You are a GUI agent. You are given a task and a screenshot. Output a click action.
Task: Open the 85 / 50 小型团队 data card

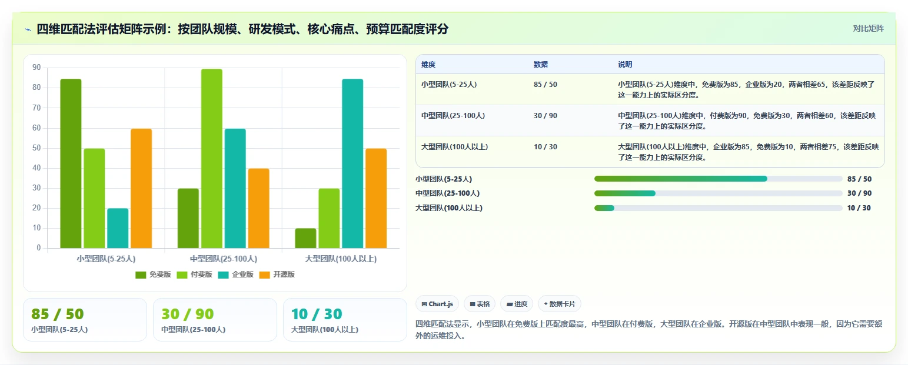(85, 320)
